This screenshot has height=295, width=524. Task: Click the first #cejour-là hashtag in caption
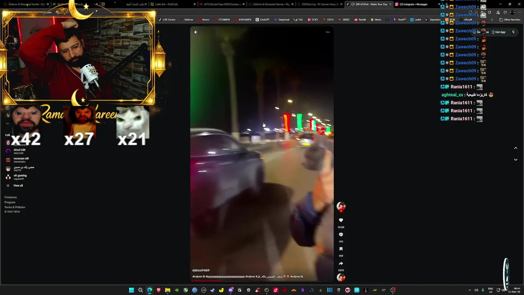tap(199, 277)
